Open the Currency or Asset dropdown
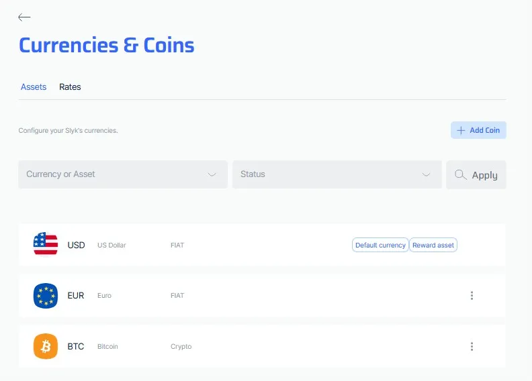 pyautogui.click(x=123, y=174)
